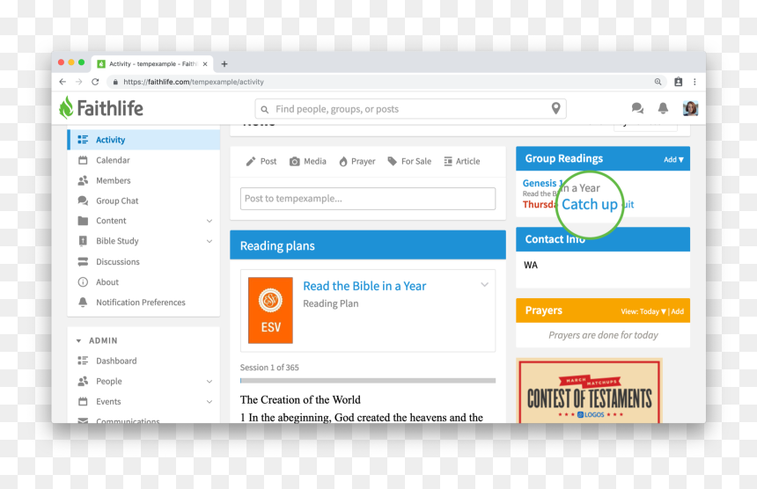Click the Group Chat bubbles icon
The width and height of the screenshot is (757, 489).
[83, 201]
